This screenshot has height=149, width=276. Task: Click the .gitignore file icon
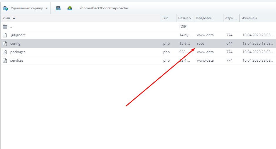tap(5, 35)
